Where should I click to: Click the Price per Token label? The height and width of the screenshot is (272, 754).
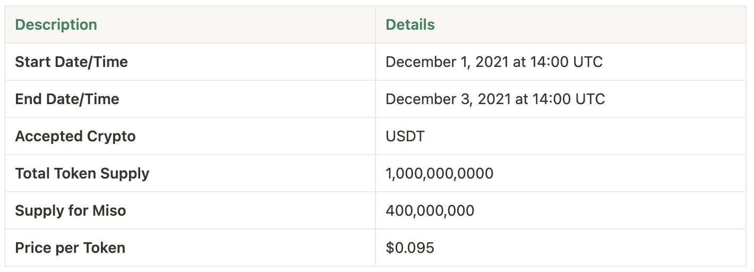click(70, 248)
